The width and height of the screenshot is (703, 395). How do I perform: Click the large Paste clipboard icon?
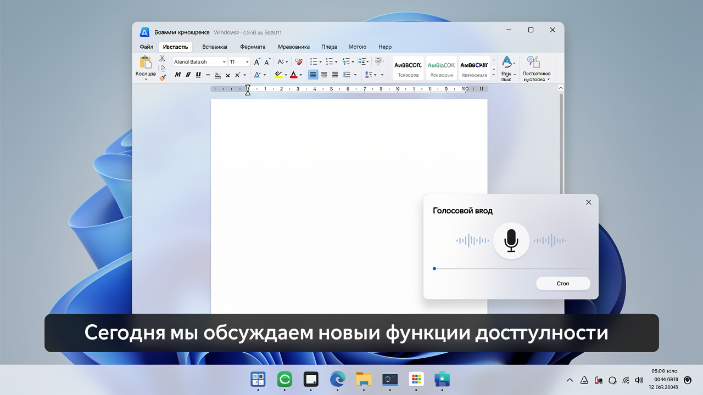[146, 62]
